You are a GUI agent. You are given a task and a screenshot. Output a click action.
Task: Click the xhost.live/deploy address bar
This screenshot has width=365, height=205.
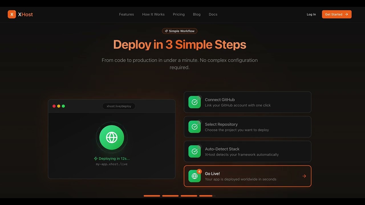pyautogui.click(x=119, y=106)
